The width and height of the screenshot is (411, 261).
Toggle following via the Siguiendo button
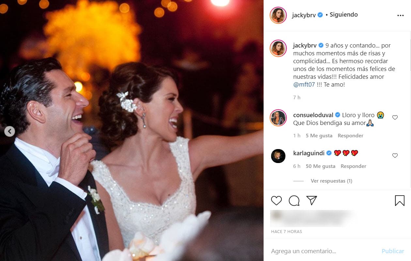tap(343, 15)
